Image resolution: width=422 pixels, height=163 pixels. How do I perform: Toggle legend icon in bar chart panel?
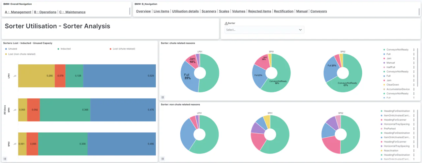pyautogui.click(x=5, y=159)
